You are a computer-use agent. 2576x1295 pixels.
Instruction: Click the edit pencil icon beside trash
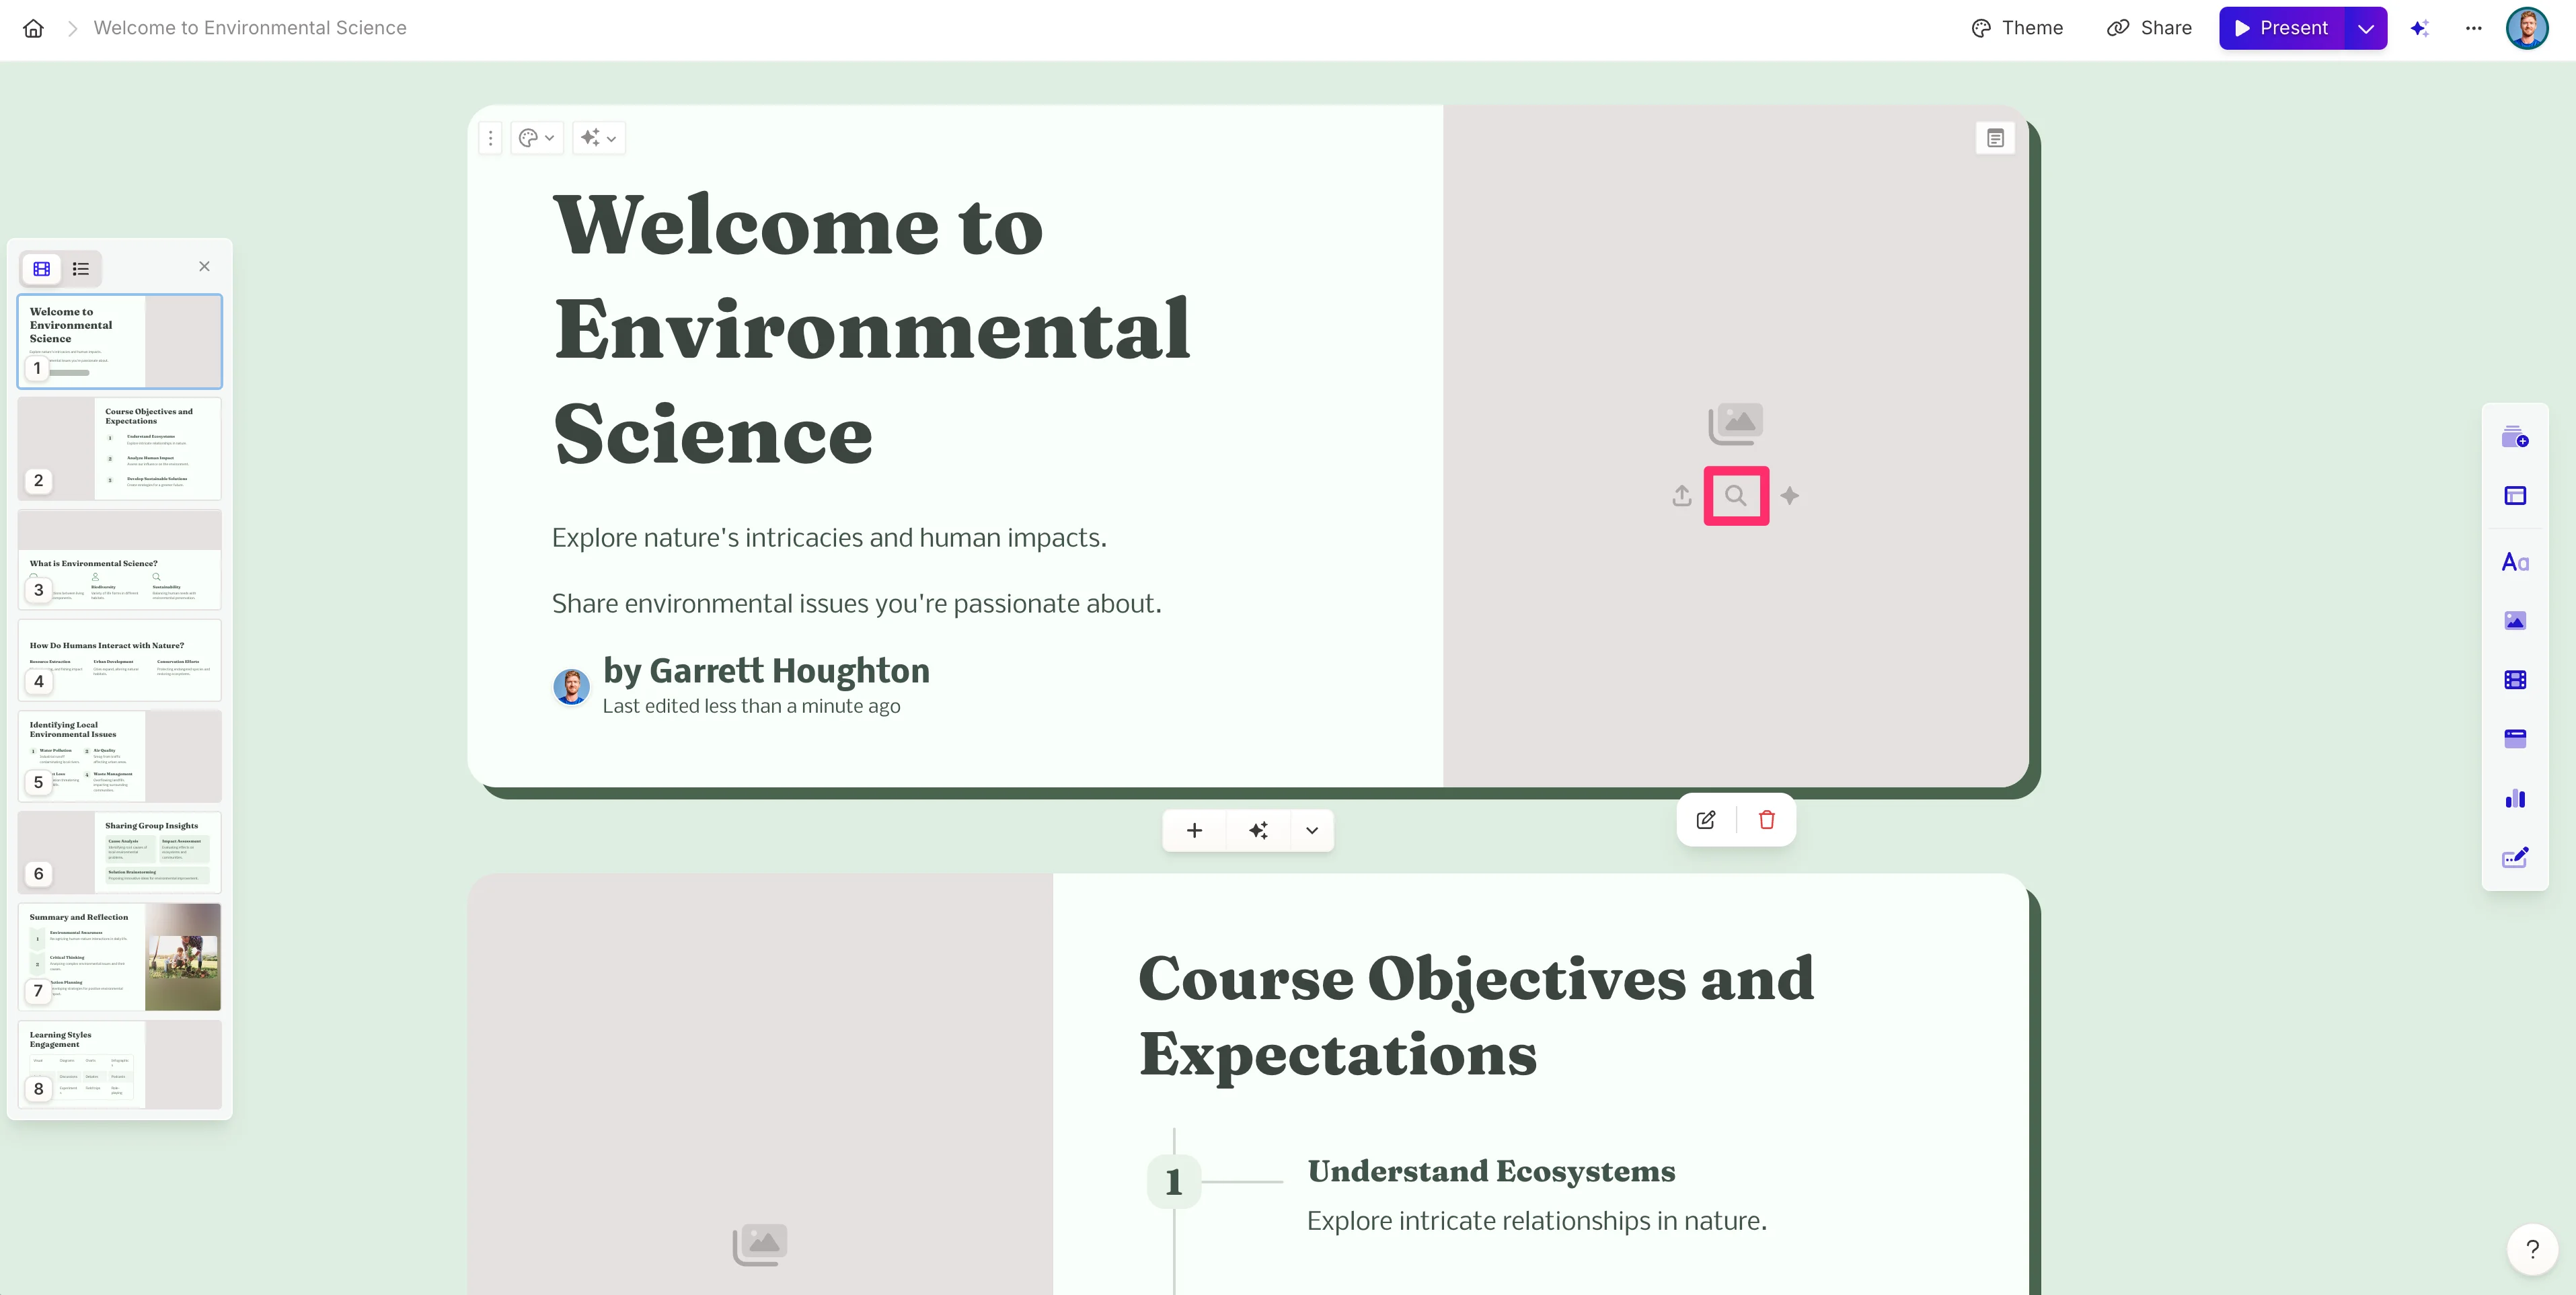pos(1706,820)
